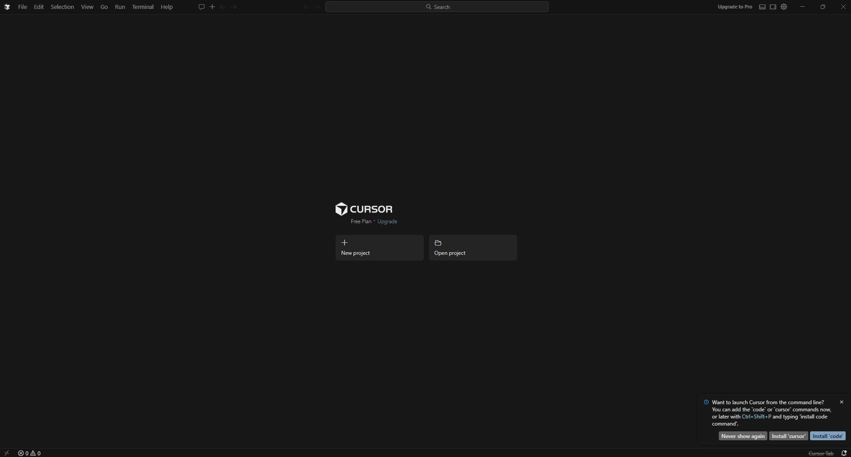Click Cursor Tab in the status bar

pyautogui.click(x=821, y=453)
